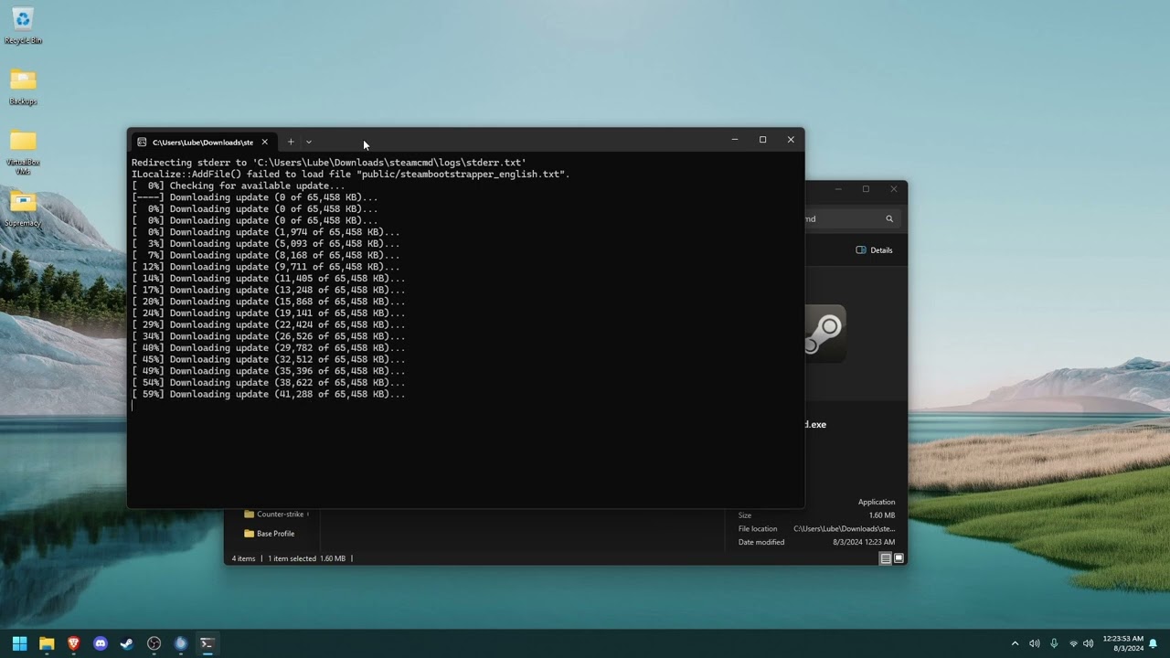Click the 'Checking for available update' line
The image size is (1170, 658).
coord(239,186)
